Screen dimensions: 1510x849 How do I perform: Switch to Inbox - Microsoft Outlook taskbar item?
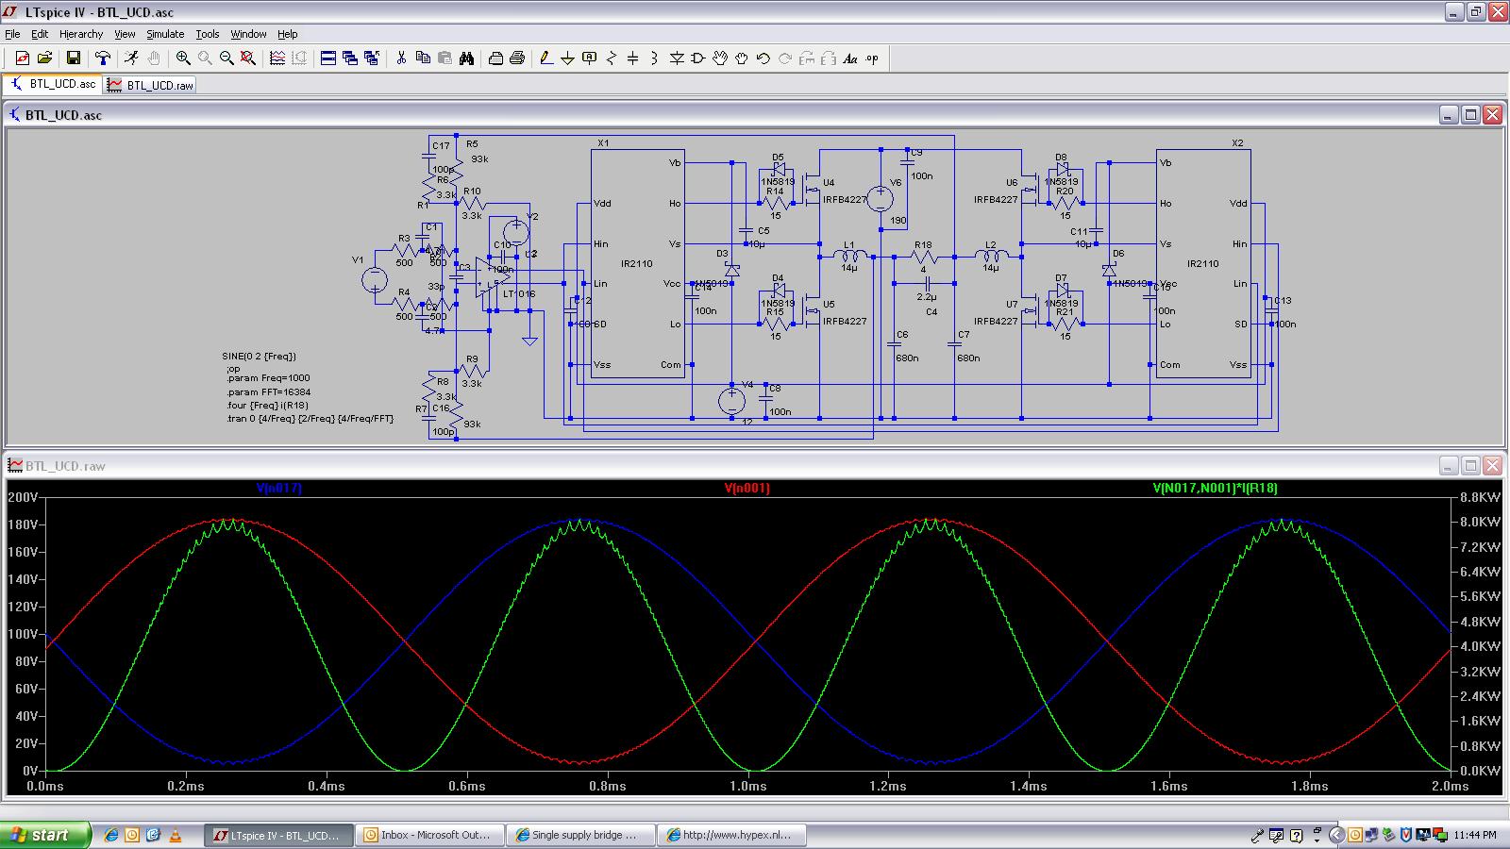428,835
